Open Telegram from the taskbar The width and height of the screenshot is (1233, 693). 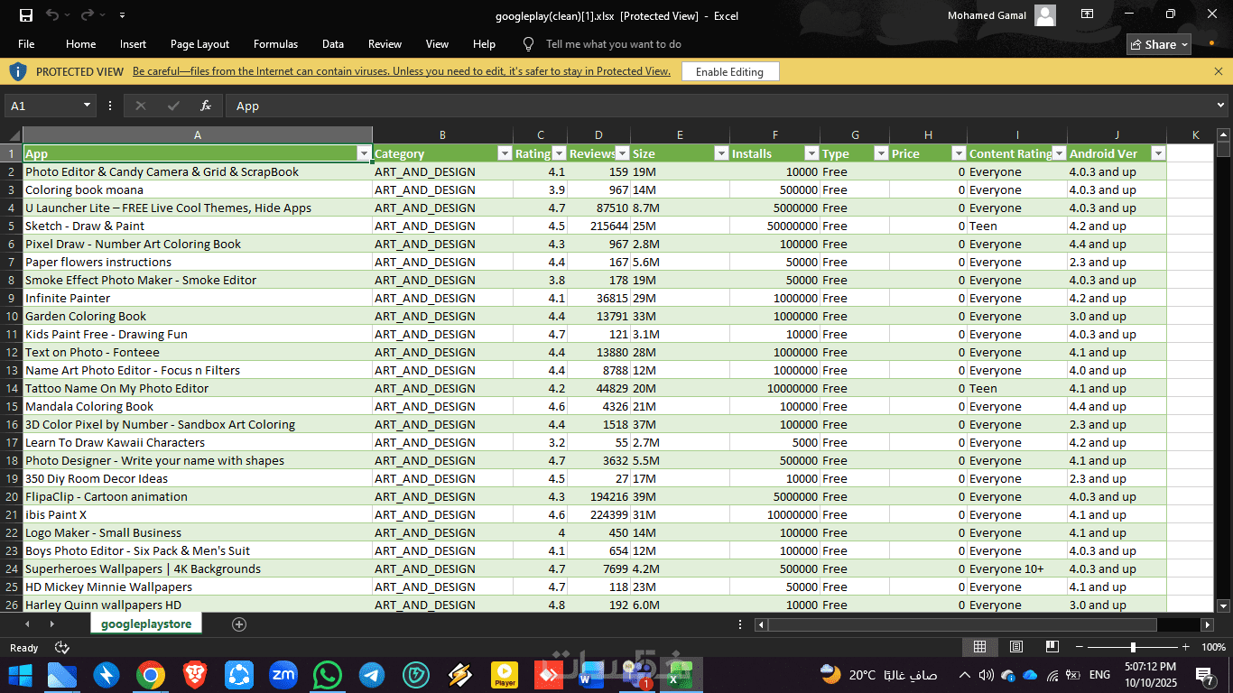[x=371, y=674]
